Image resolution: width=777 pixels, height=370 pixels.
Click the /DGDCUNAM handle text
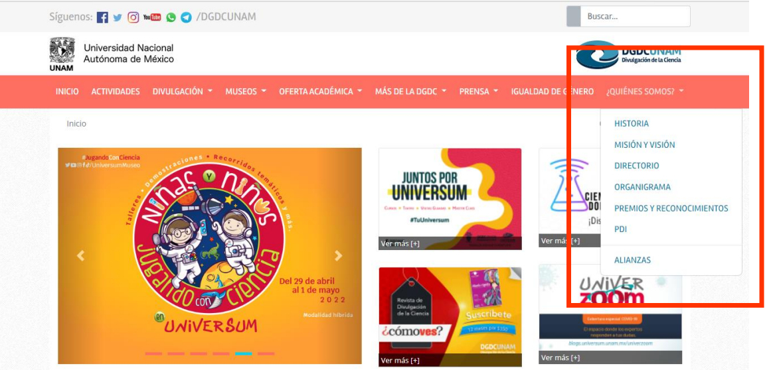point(226,17)
